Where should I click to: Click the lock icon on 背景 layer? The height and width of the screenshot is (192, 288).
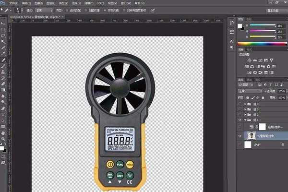coord(282,144)
